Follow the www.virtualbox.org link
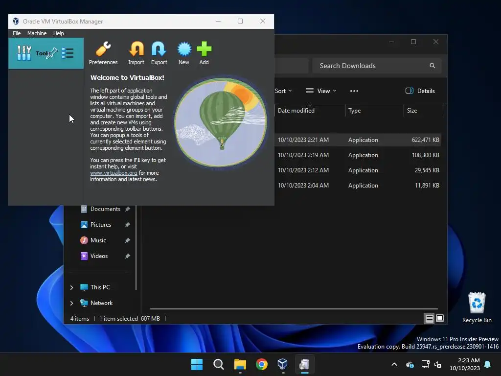The width and height of the screenshot is (501, 376). pyautogui.click(x=114, y=173)
